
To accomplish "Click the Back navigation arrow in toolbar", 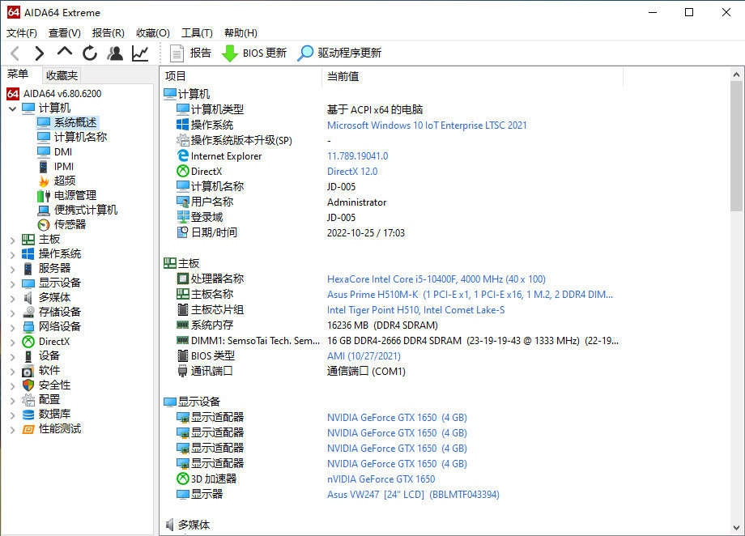I will point(15,53).
